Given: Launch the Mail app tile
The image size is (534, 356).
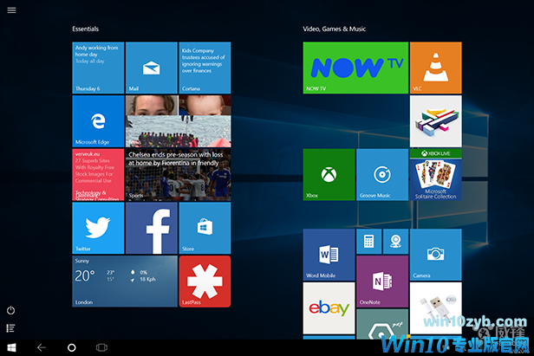Looking at the screenshot, I should pos(151,67).
